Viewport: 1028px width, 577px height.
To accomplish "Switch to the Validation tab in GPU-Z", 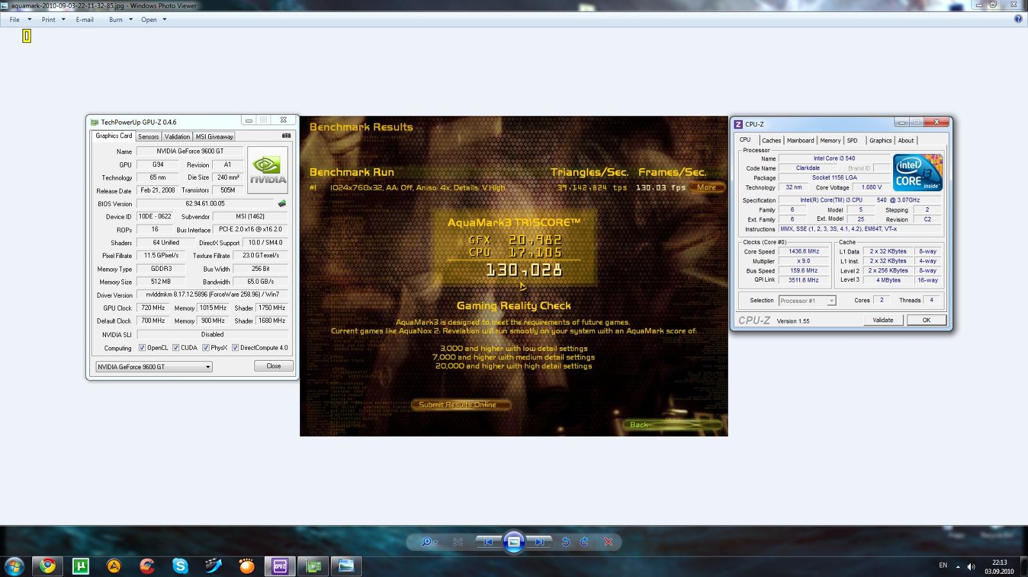I will click(177, 137).
